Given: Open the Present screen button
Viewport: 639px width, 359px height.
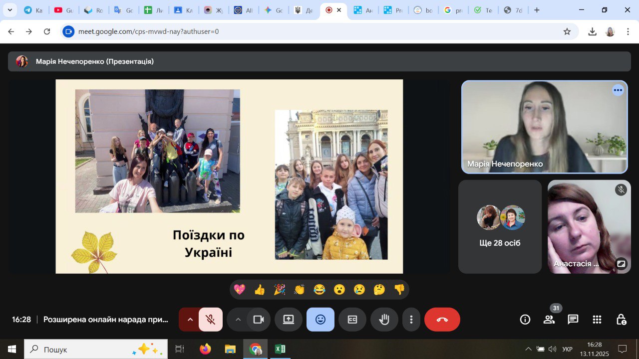Looking at the screenshot, I should pyautogui.click(x=289, y=320).
